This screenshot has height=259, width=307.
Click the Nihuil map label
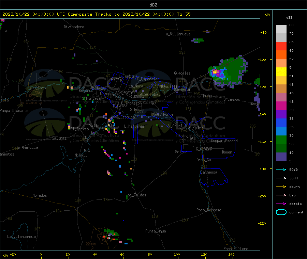[x=81, y=155]
